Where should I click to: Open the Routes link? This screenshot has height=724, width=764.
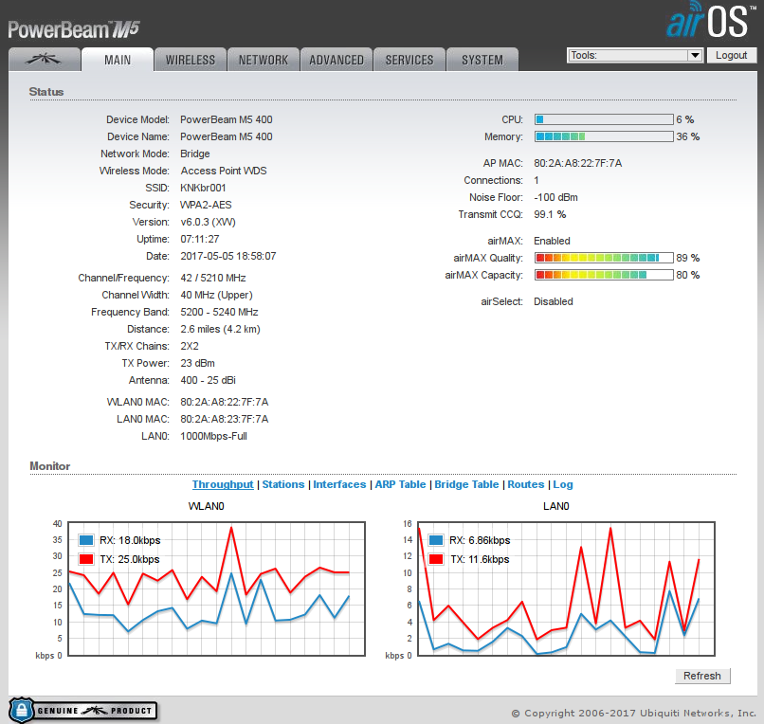(526, 484)
